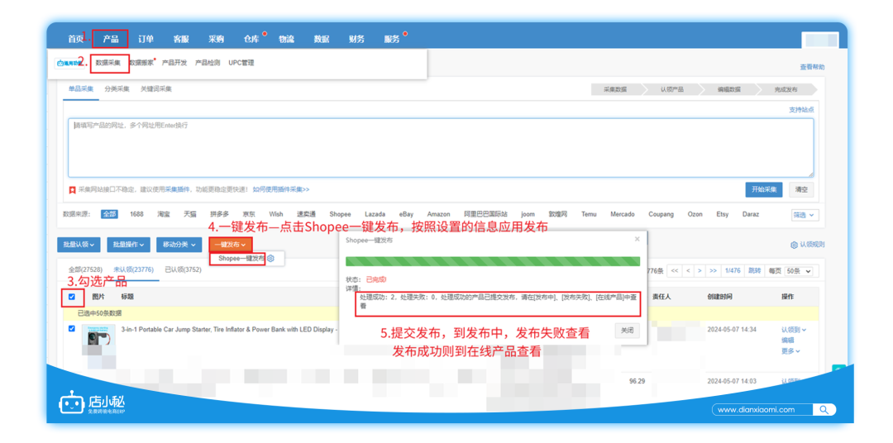
Task: Switch to the 已认领(3752) tab
Action: point(183,269)
